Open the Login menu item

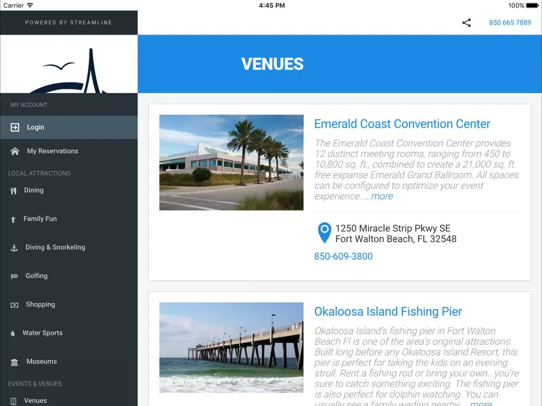(x=69, y=127)
